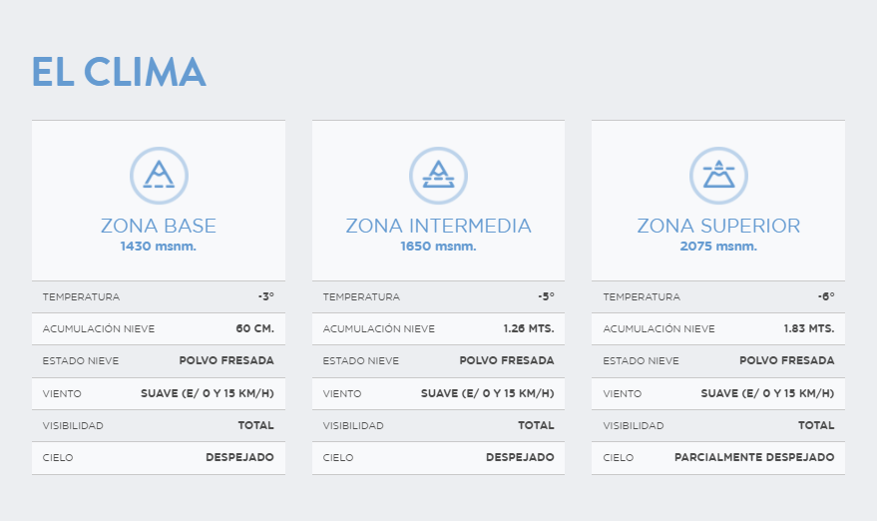Click the 1.26 MTS. snow accumulation value
This screenshot has width=877, height=521.
(x=529, y=328)
